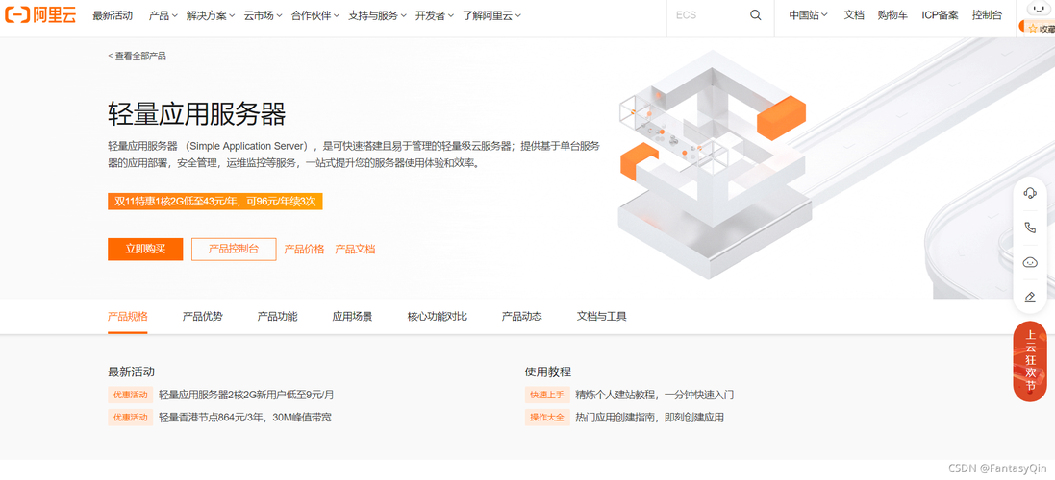Expand the 开发者 dropdown
This screenshot has width=1055, height=480.
[435, 15]
